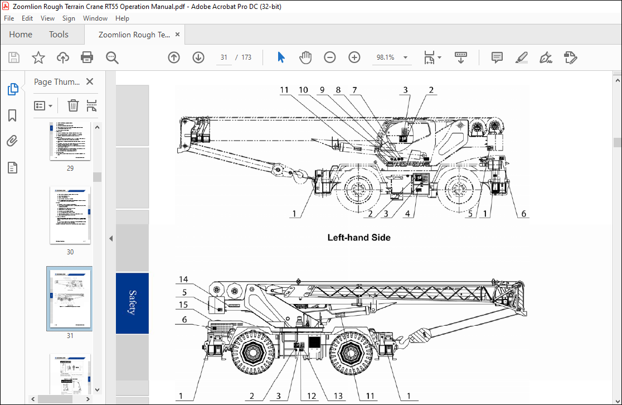Click the document vertical scrollbar thumb

(x=618, y=142)
